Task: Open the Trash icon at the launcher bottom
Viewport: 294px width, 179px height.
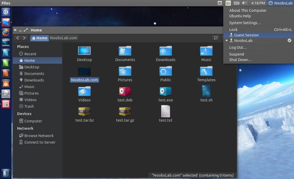Action: (6, 173)
